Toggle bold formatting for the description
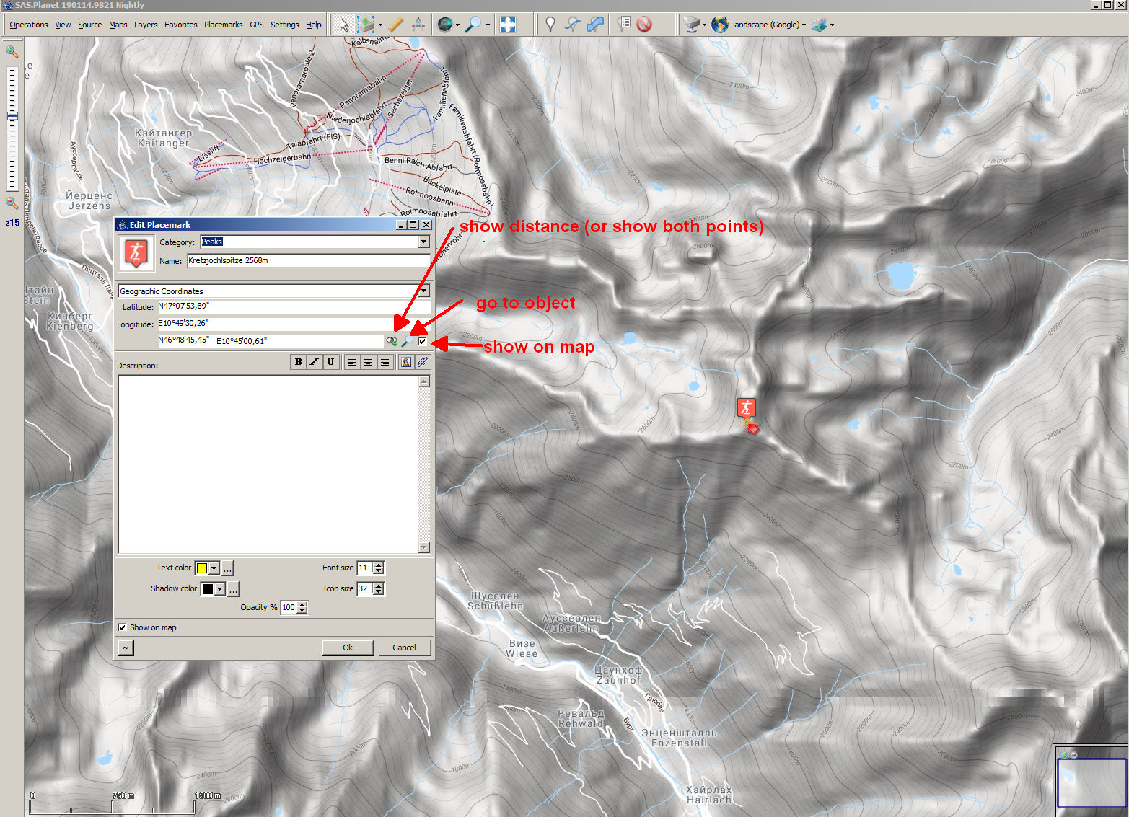 pyautogui.click(x=298, y=362)
